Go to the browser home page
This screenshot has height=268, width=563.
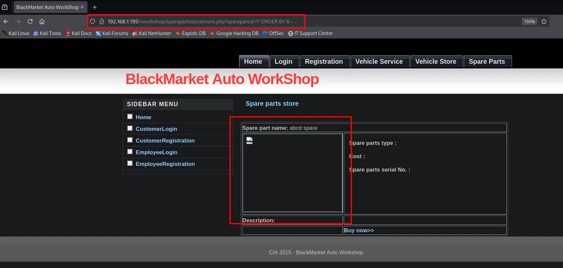coord(42,21)
